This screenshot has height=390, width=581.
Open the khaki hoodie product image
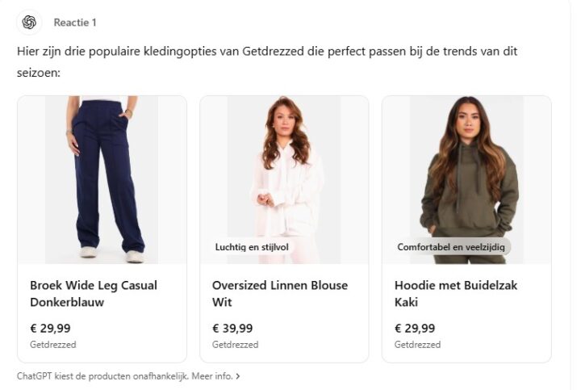466,180
